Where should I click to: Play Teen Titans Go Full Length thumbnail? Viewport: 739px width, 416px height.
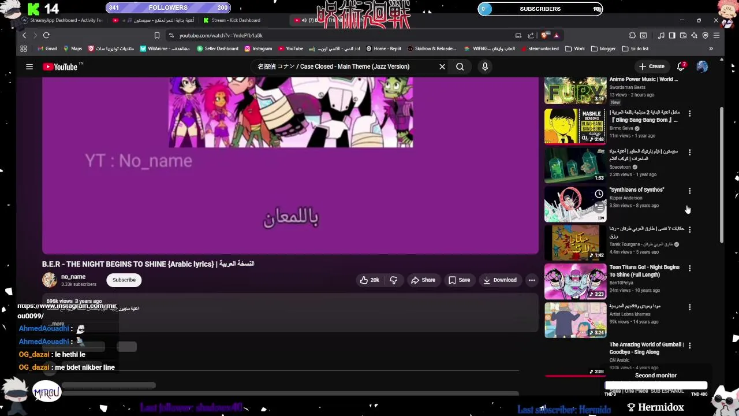click(x=576, y=281)
